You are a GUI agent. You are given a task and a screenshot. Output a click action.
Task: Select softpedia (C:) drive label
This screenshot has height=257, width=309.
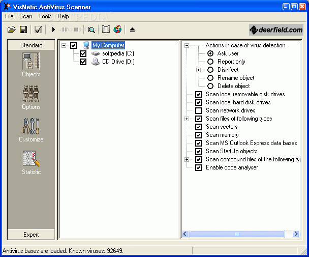pos(118,53)
